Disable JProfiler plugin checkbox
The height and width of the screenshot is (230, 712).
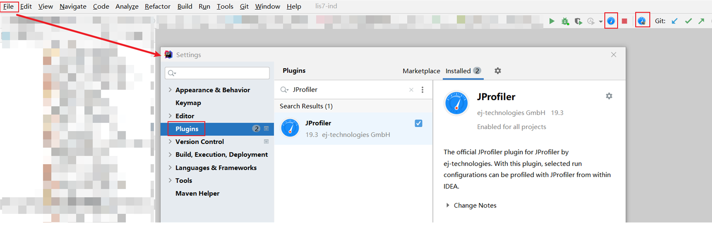point(419,123)
